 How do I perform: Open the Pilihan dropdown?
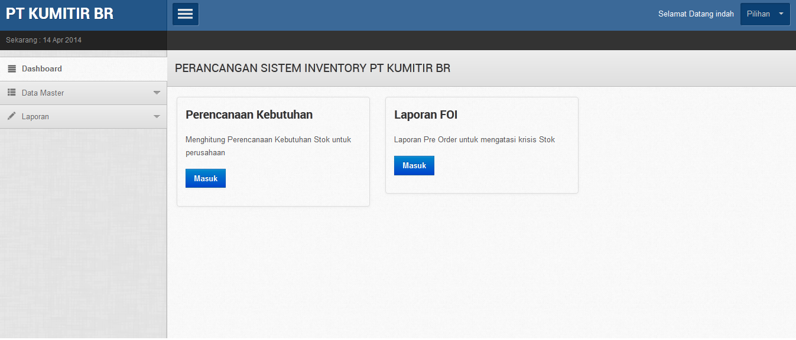[765, 13]
